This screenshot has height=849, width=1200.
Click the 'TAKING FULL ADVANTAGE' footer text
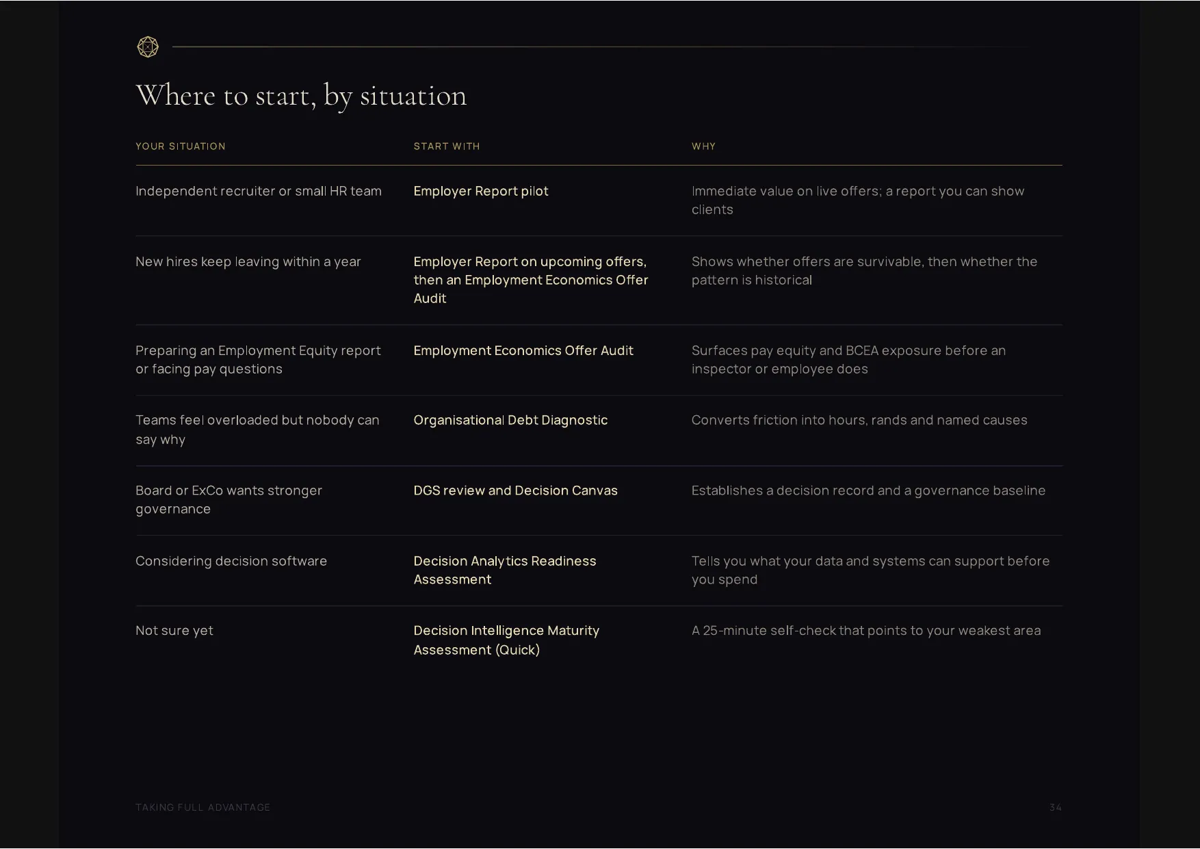pyautogui.click(x=203, y=807)
